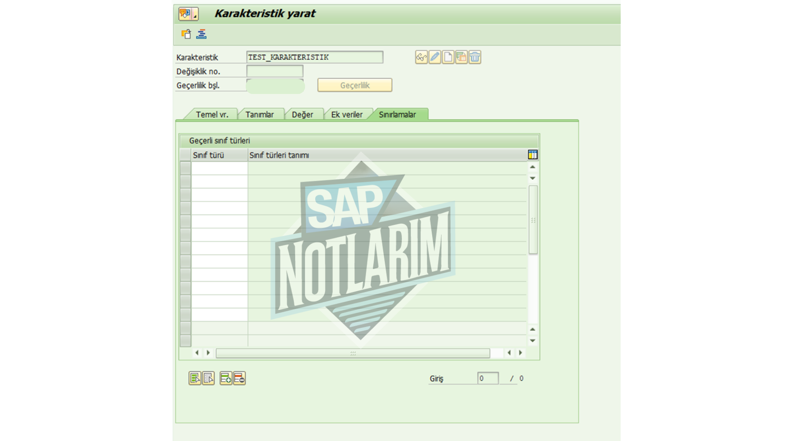Click the 'other characteristic' toolbar icon

tap(186, 34)
